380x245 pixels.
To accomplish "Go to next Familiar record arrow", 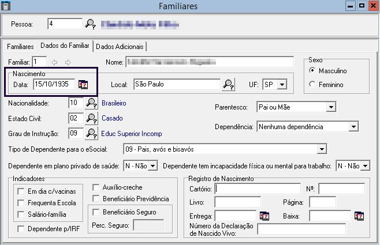I will click(x=68, y=62).
